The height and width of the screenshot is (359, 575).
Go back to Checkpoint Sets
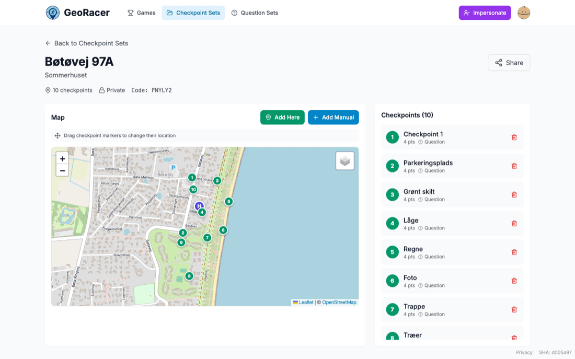click(87, 43)
